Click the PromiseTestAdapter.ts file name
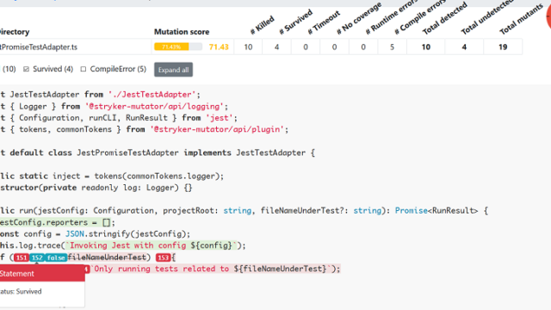The width and height of the screenshot is (551, 310). coord(39,47)
